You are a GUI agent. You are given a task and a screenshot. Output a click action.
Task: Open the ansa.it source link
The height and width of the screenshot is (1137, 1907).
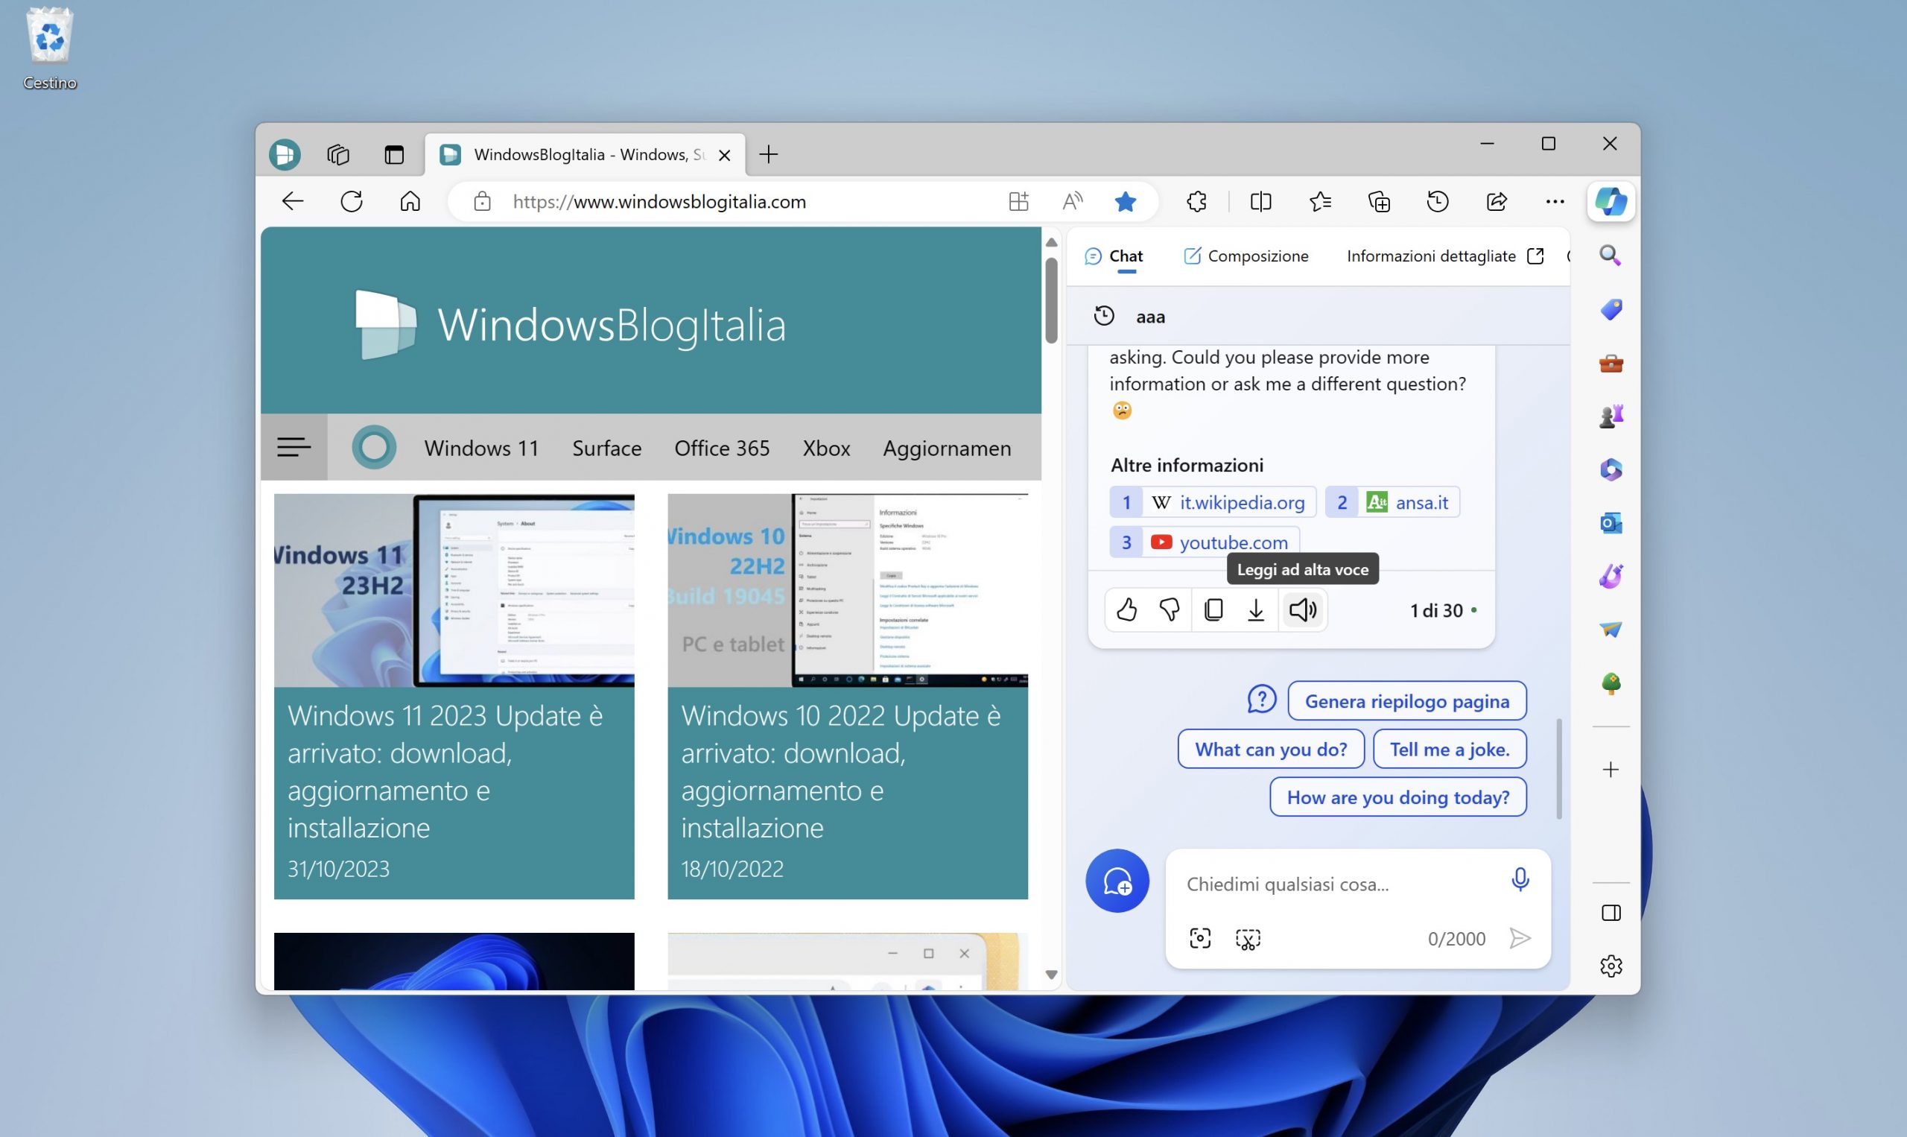point(1392,503)
